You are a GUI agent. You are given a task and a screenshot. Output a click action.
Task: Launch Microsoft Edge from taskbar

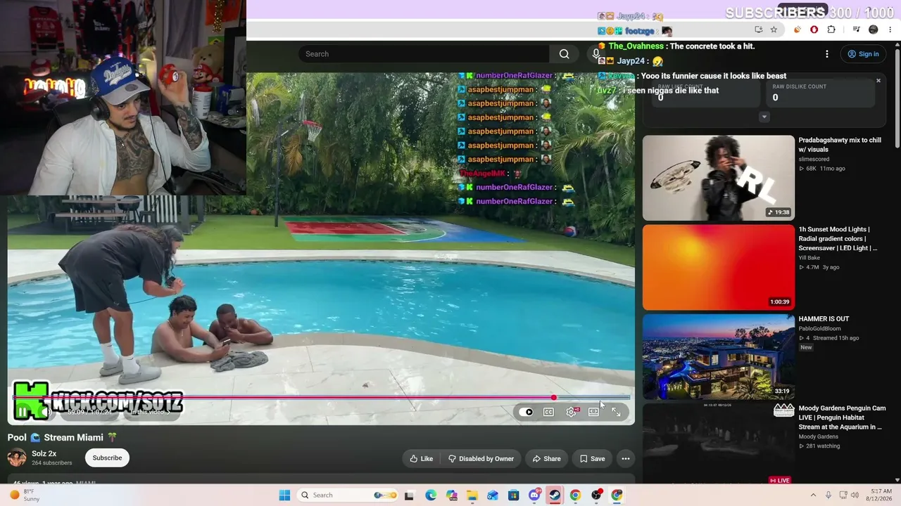(x=431, y=495)
